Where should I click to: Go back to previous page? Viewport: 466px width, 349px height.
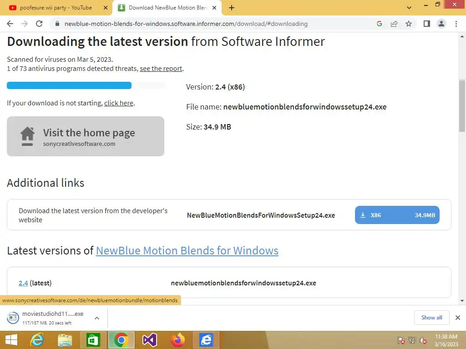(x=10, y=24)
